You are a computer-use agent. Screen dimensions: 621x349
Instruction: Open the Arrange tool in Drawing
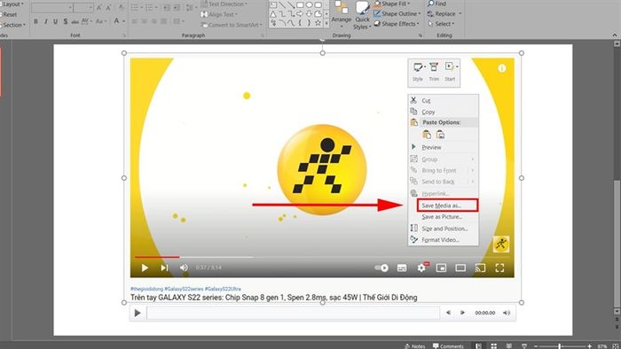coord(341,14)
